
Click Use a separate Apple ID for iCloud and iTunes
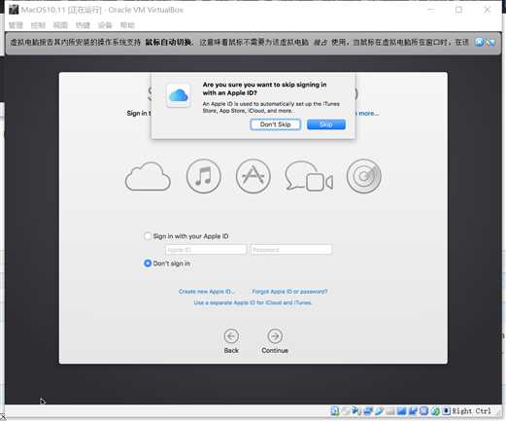tap(253, 302)
